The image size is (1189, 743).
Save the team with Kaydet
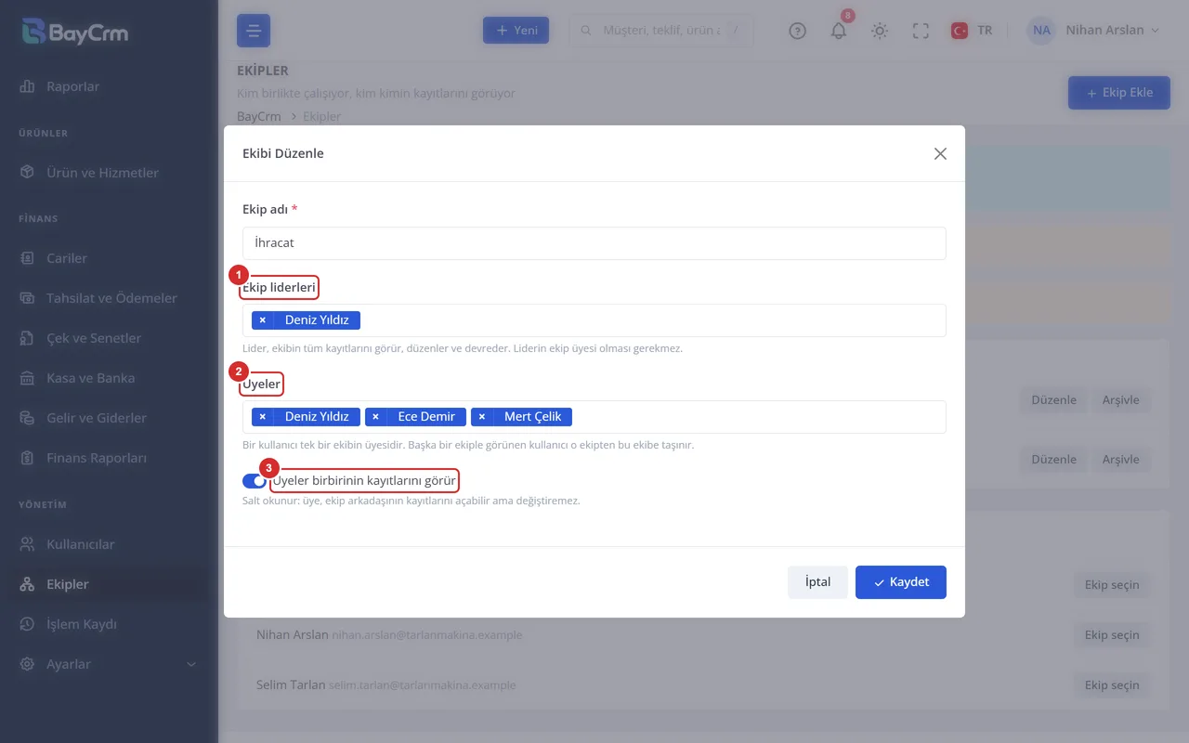point(901,582)
